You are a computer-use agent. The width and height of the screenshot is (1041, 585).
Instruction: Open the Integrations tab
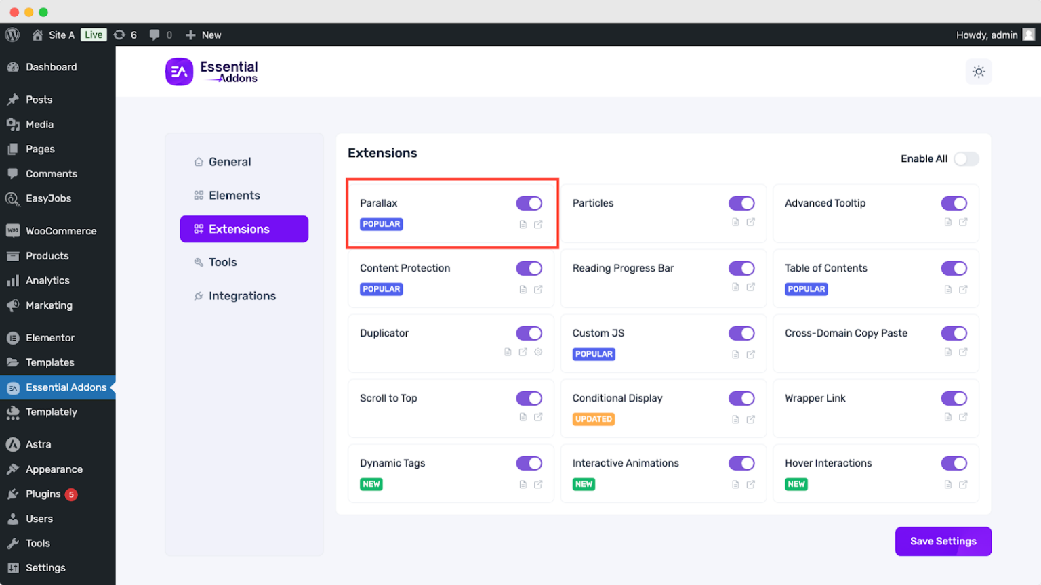[242, 296]
